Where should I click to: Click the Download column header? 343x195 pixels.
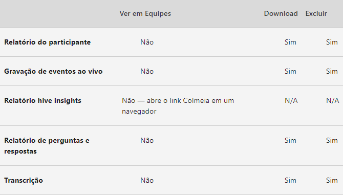pyautogui.click(x=281, y=13)
